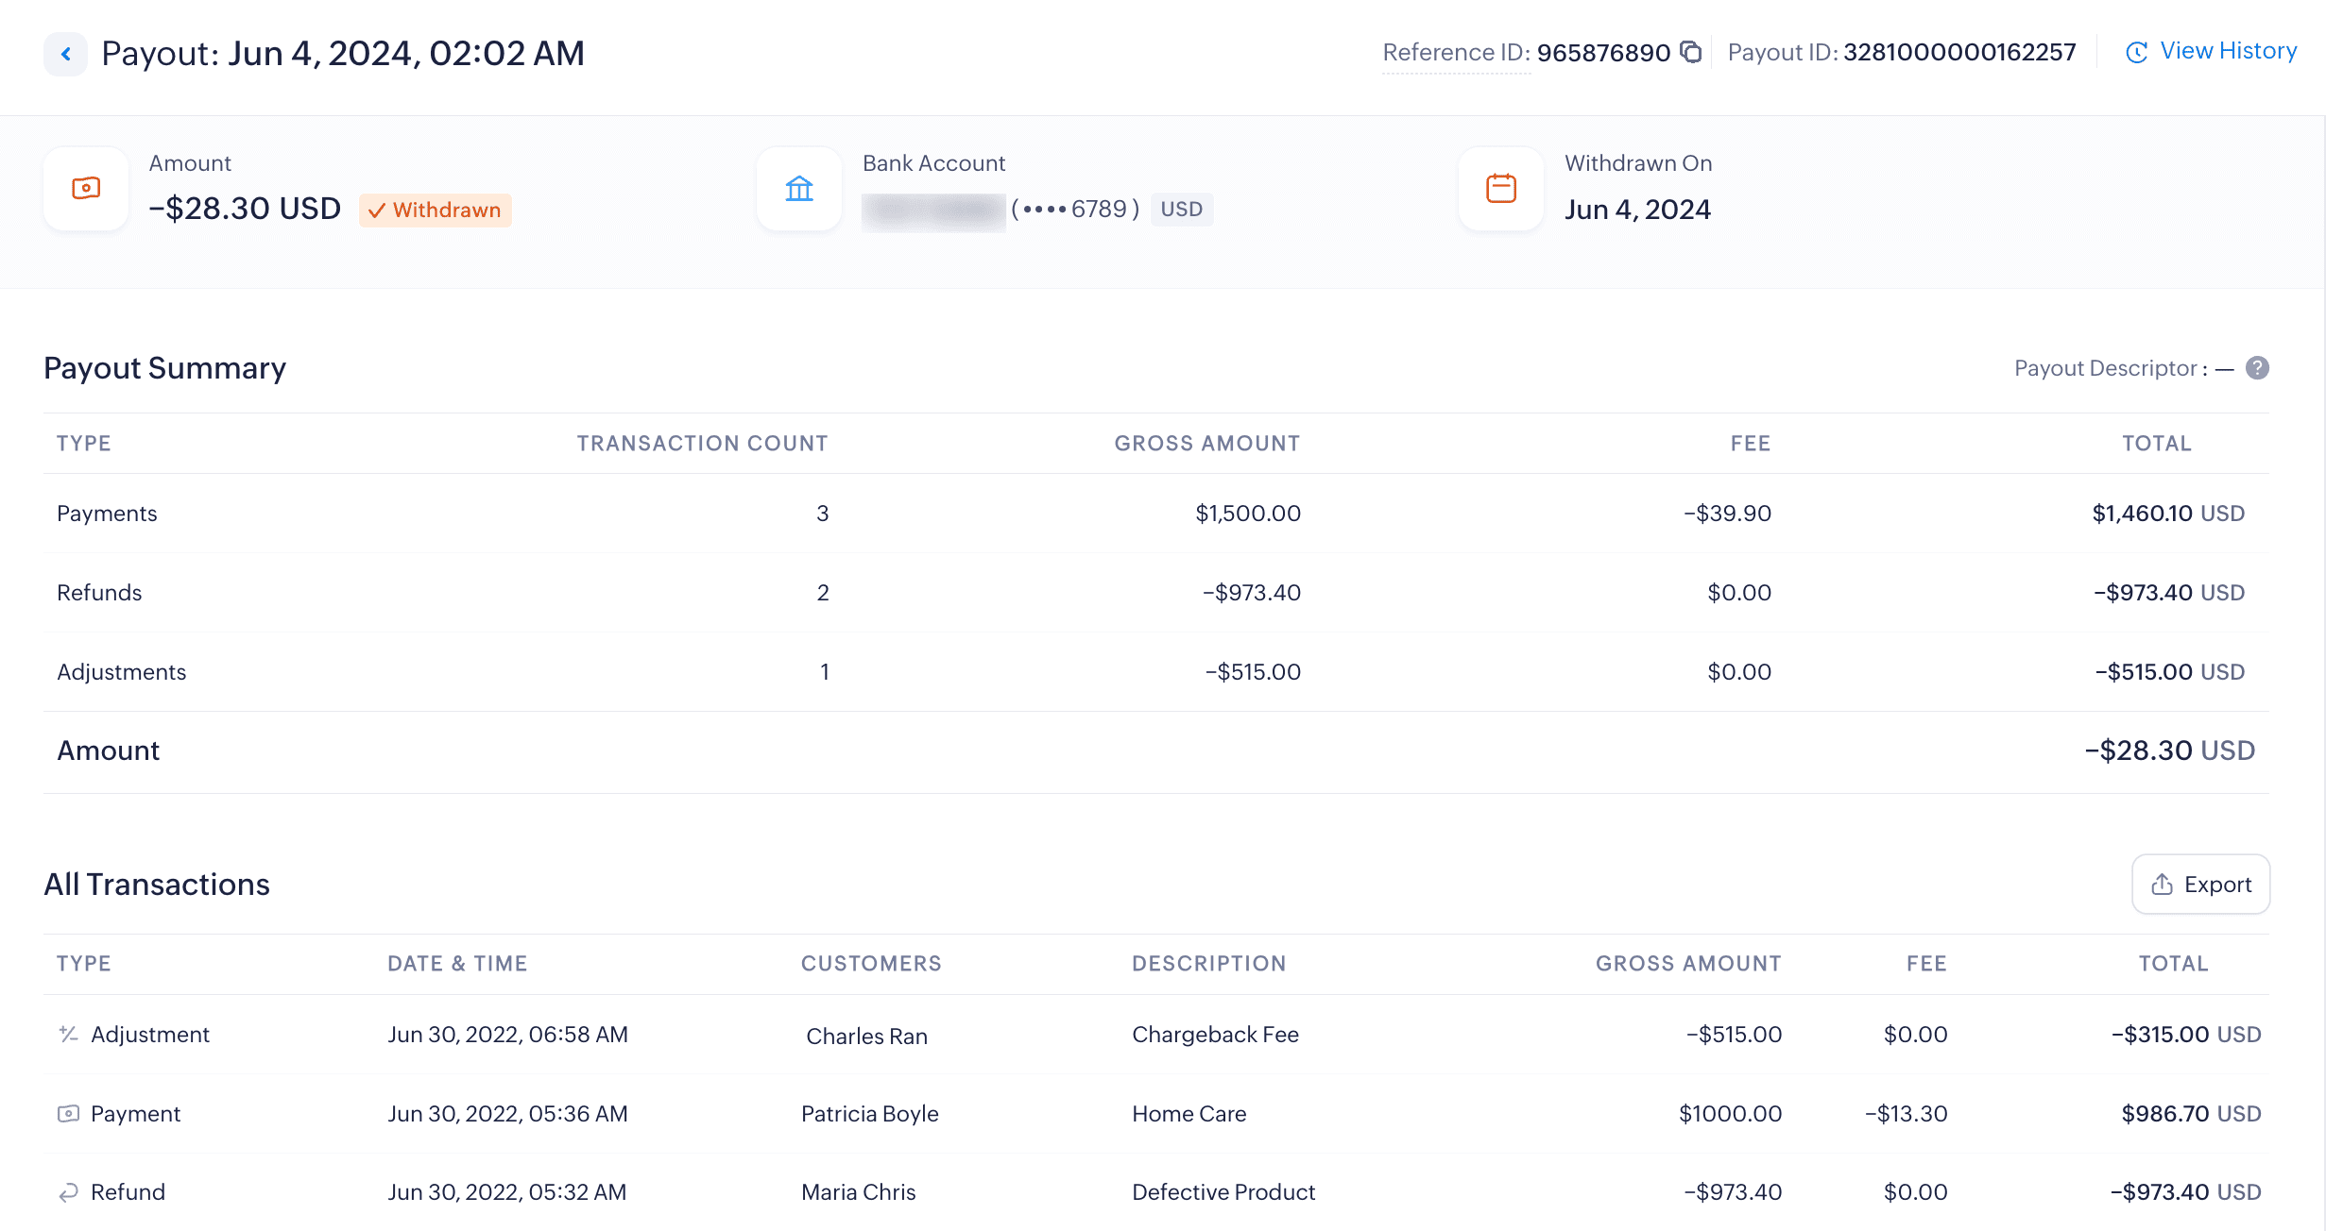Click the Payout Descriptor help icon

point(2257,368)
